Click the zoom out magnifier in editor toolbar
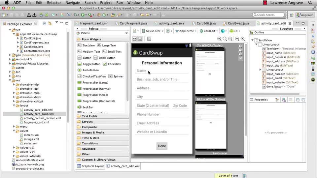This screenshot has height=178, width=317. 237,39
